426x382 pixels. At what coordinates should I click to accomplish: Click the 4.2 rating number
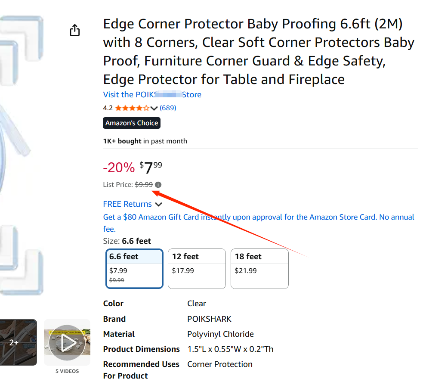[108, 108]
